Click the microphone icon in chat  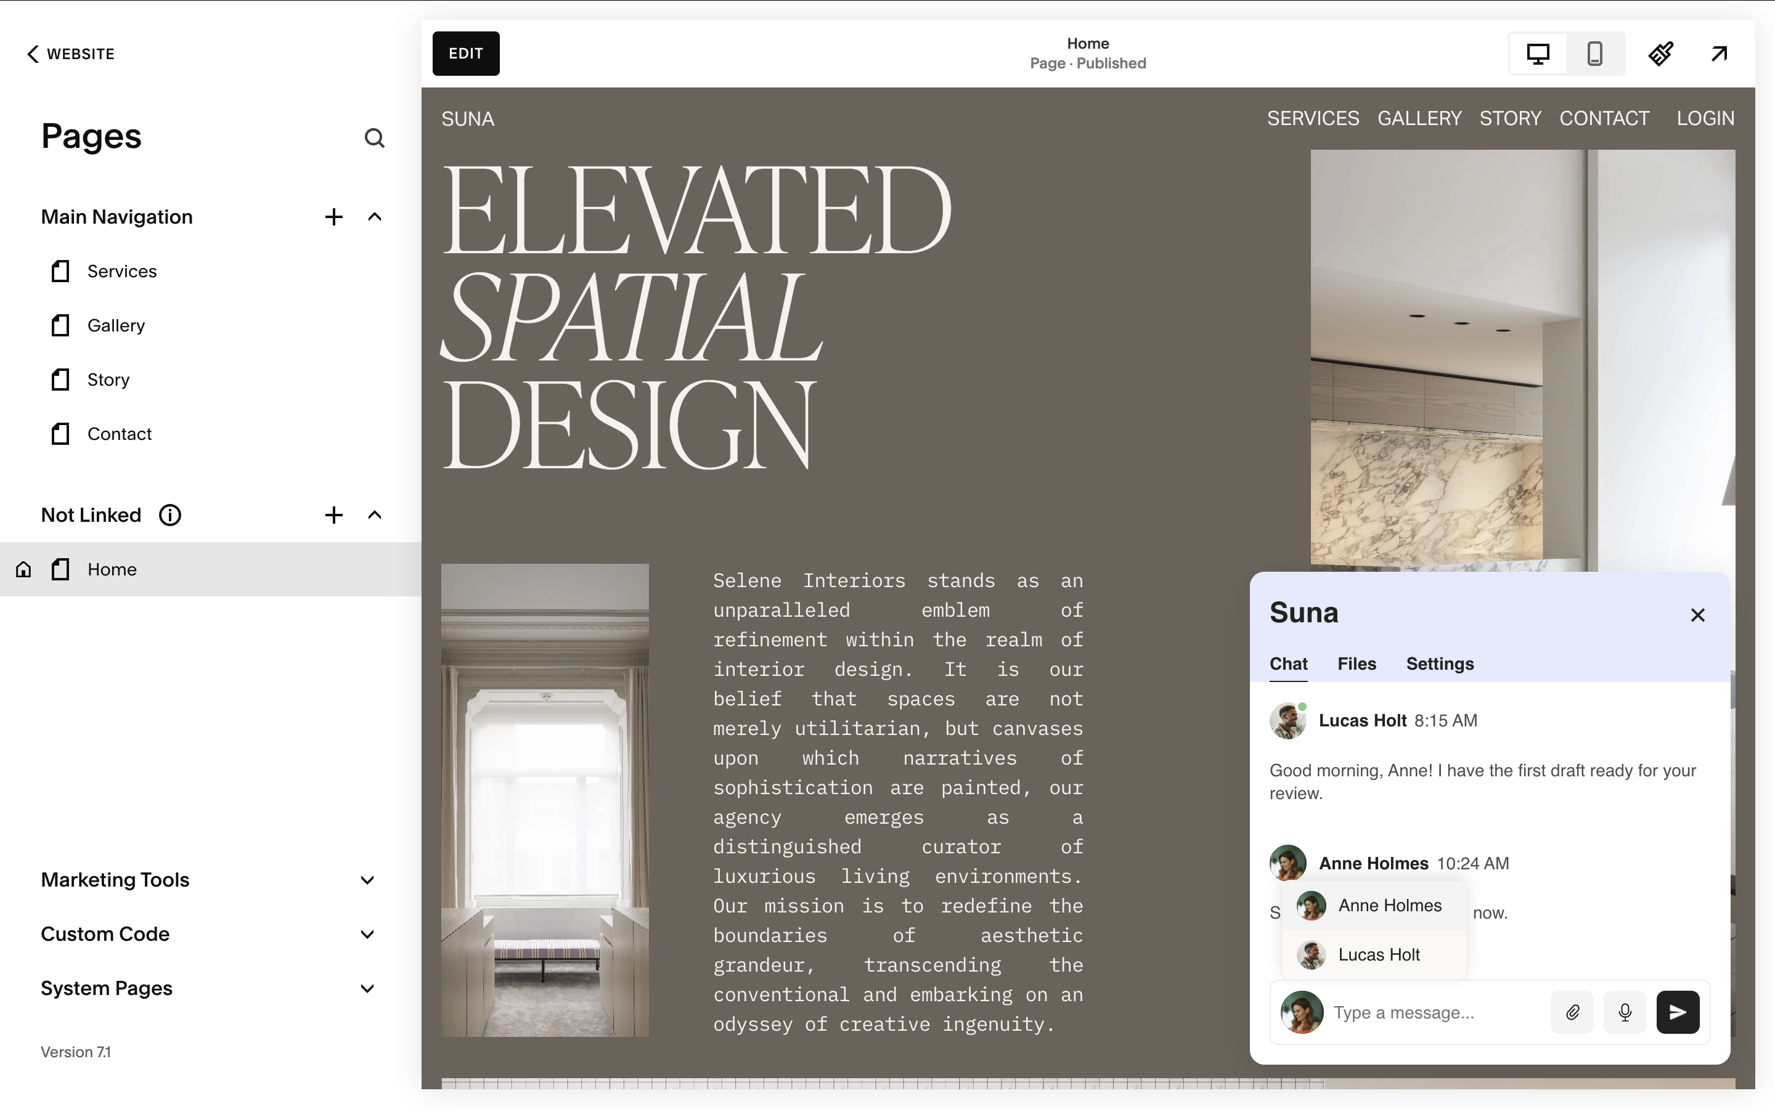[x=1625, y=1012]
